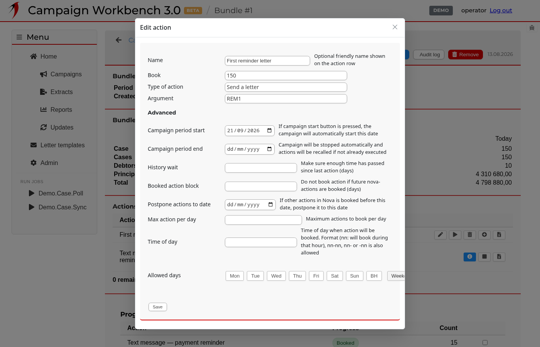Open calendar picker for Campaign period end
Image resolution: width=540 pixels, height=347 pixels.
point(269,149)
